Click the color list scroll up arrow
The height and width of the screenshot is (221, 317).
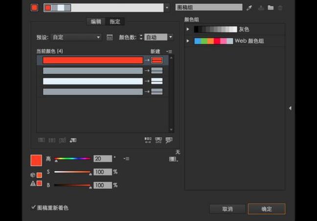171,58
